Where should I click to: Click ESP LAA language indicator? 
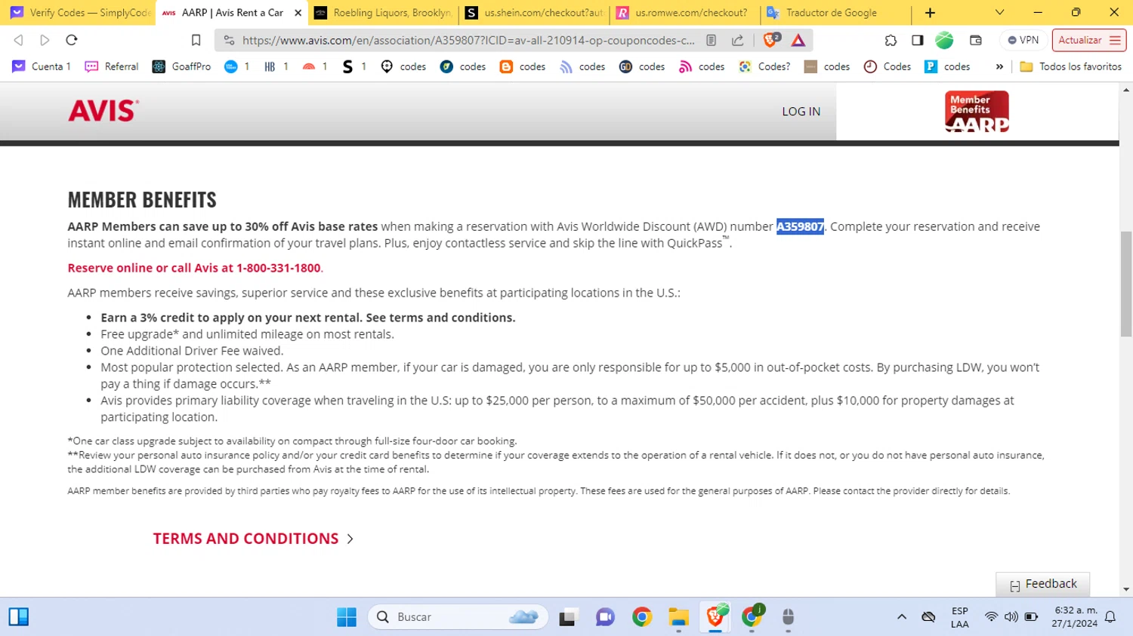[959, 617]
